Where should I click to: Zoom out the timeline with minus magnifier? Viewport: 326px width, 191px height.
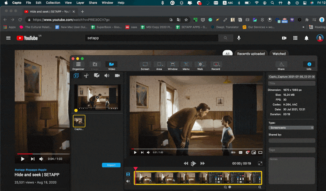[x=225, y=187]
